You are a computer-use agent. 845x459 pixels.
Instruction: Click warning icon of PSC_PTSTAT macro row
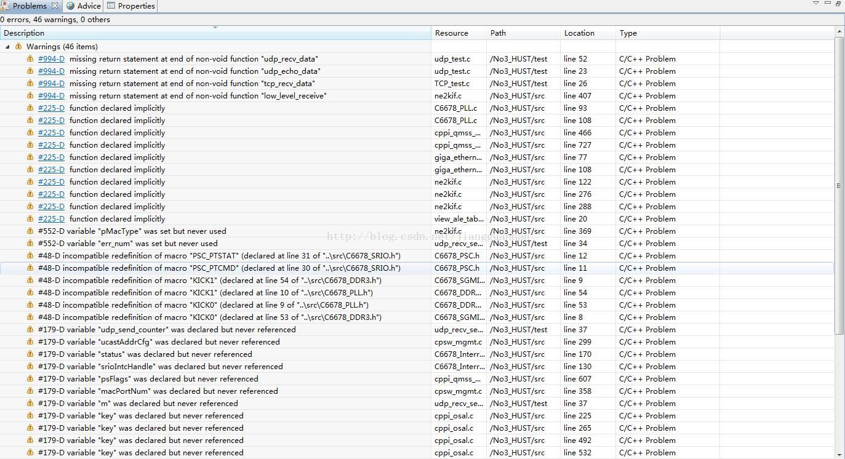30,256
